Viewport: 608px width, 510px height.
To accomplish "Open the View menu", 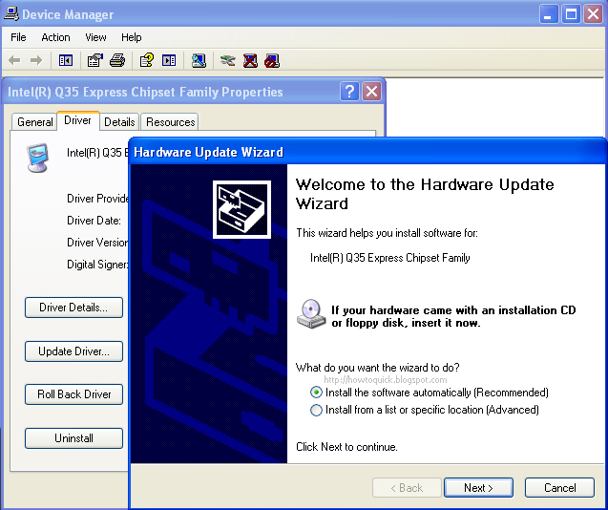I will click(x=95, y=37).
